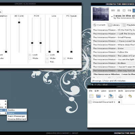Expand the song info arrow in Sonata
This screenshot has height=135, width=135.
[x=112, y=17]
